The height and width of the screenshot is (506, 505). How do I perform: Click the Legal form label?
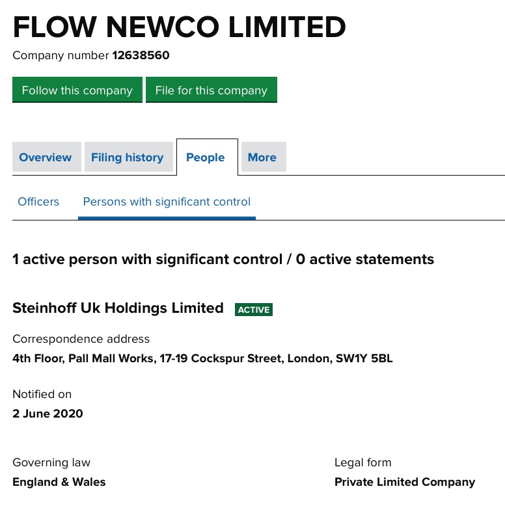point(362,462)
